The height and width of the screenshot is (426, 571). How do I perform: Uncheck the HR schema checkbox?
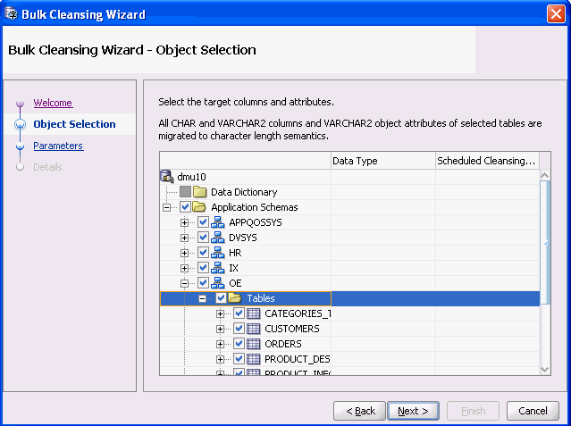tap(203, 253)
